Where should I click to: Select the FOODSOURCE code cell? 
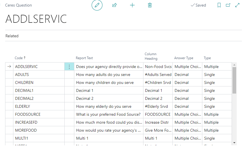point(28,114)
